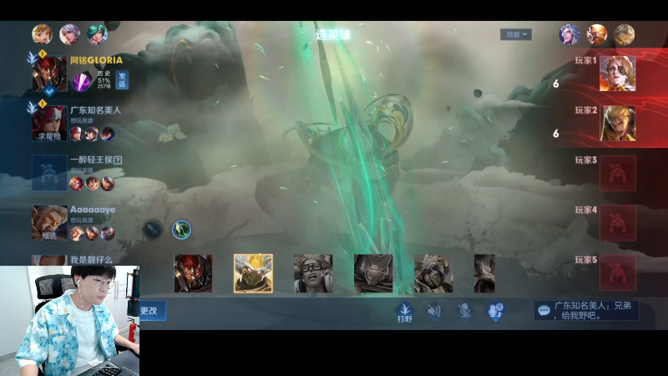Screen dimensions: 668x376
Task: Click the blonde banned hero top-right
Action: pyautogui.click(x=624, y=34)
